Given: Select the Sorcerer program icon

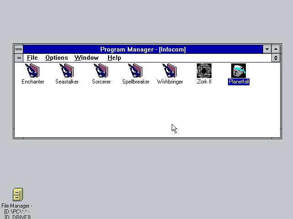Looking at the screenshot, I should point(101,70).
